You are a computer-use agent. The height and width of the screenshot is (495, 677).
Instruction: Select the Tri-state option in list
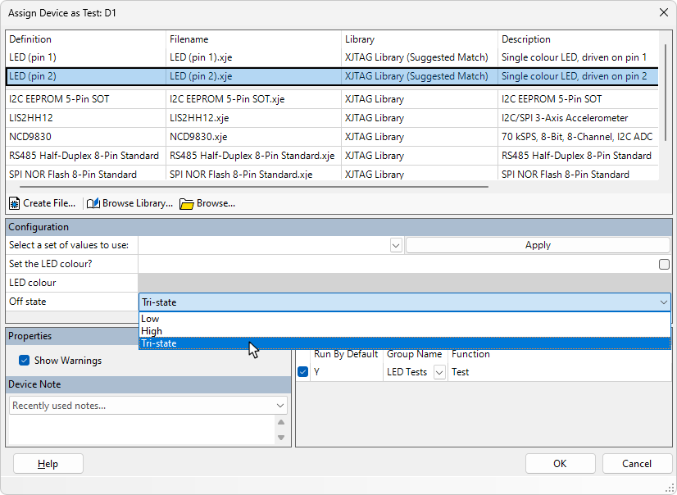coord(159,343)
